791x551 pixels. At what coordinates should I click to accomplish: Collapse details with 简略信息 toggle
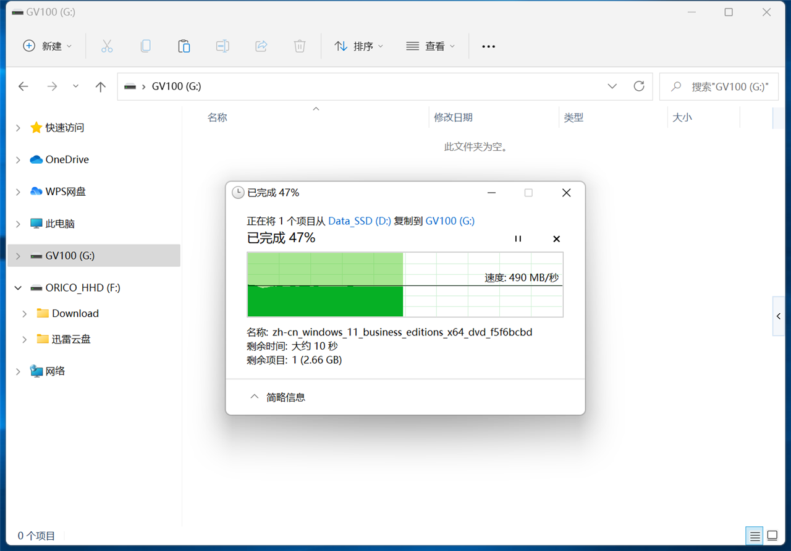pyautogui.click(x=277, y=397)
